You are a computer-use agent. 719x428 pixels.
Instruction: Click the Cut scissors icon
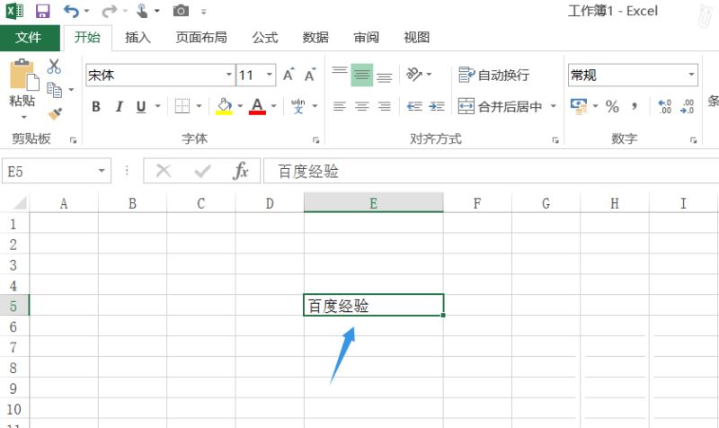coord(54,67)
